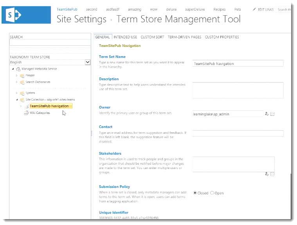Switch to the CUSTOM PROPERTIES tab

[x=222, y=37]
